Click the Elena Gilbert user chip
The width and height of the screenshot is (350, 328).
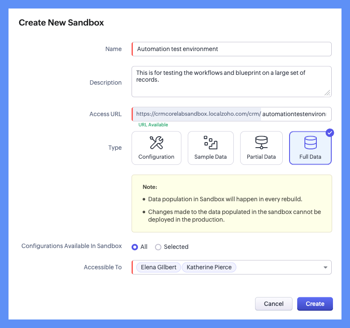(x=158, y=267)
